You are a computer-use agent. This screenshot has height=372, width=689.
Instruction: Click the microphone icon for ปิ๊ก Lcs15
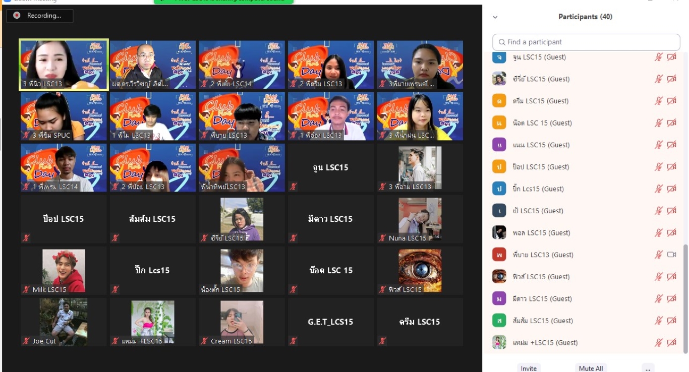click(658, 189)
